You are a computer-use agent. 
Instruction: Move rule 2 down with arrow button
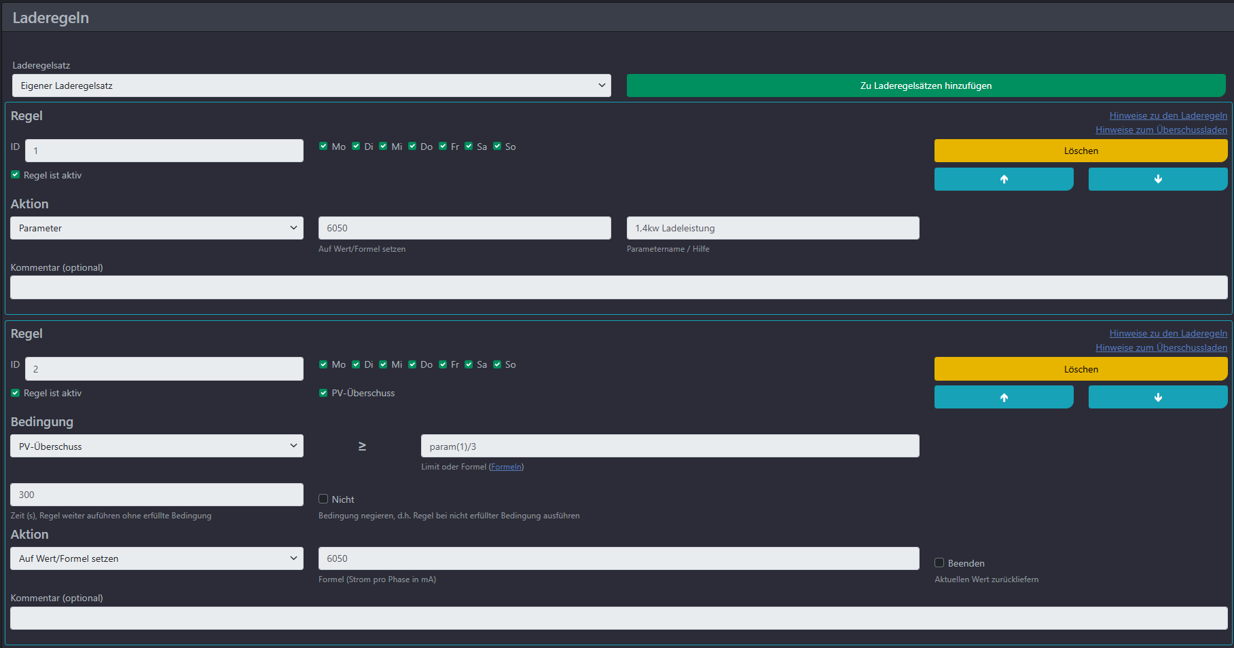coord(1157,398)
